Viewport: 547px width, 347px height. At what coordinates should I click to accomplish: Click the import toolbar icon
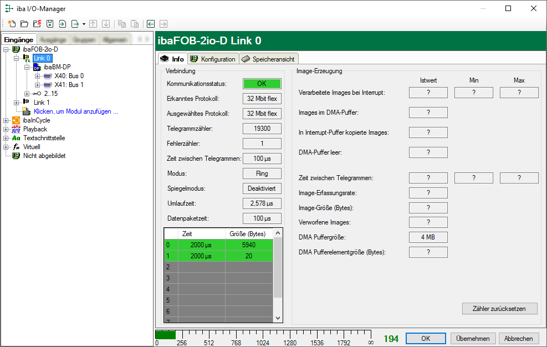pos(62,24)
